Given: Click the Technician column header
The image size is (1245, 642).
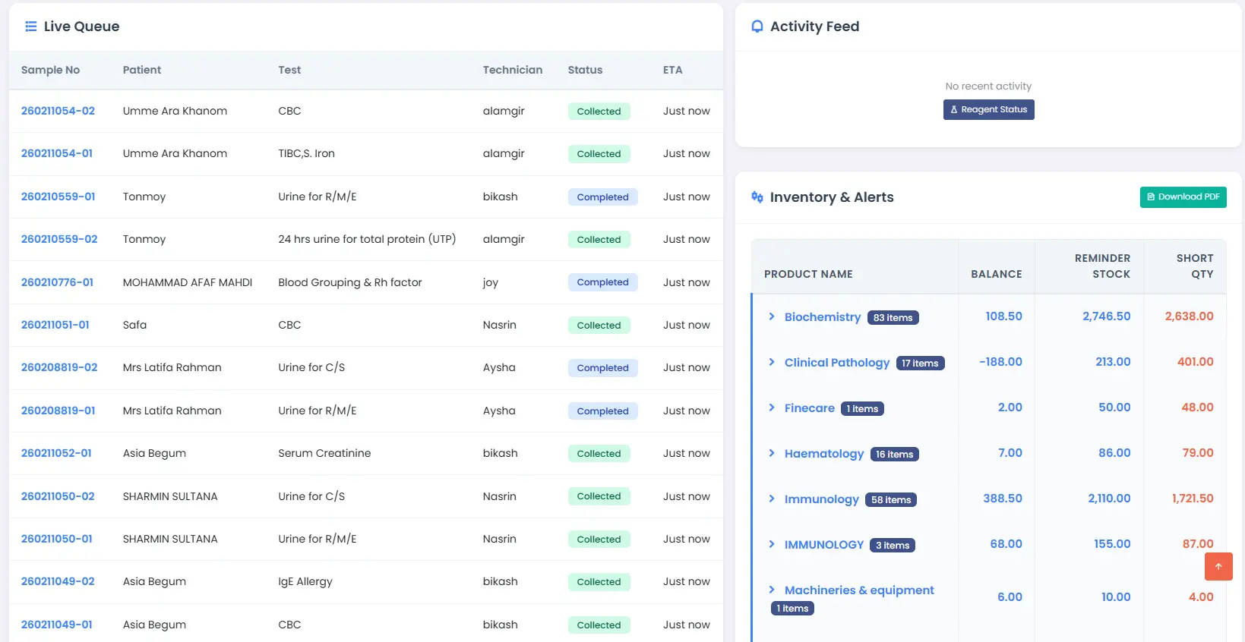Looking at the screenshot, I should (x=513, y=70).
